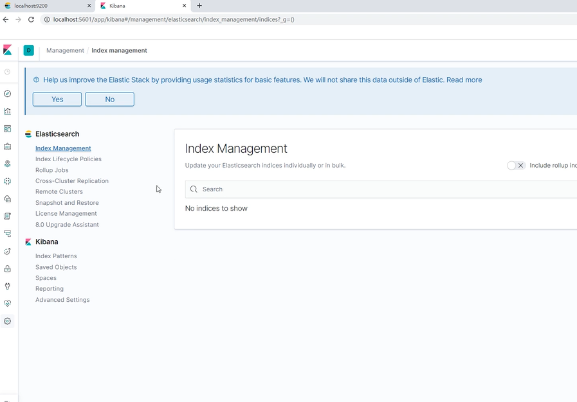
Task: Click the No indices to show message
Action: click(216, 208)
